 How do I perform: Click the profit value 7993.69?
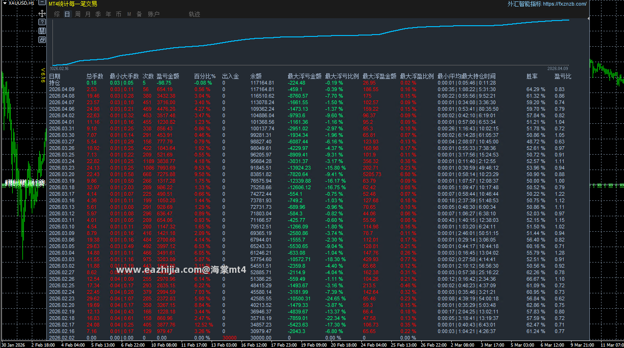point(166,168)
